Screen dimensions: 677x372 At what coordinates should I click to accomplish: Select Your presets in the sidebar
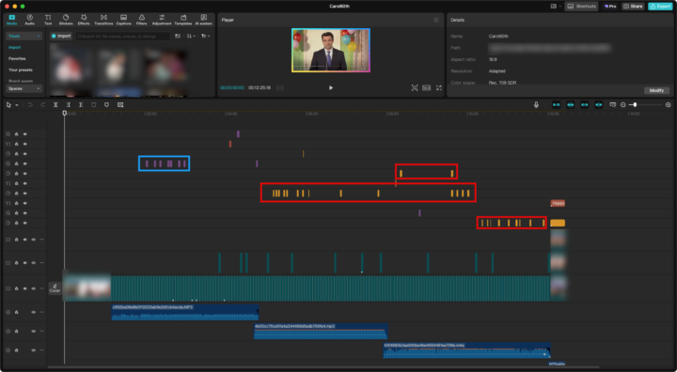pyautogui.click(x=21, y=70)
